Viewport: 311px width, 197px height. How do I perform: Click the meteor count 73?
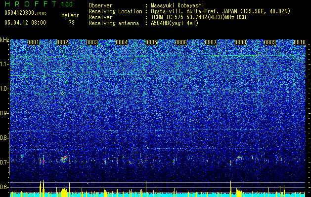tap(72, 23)
